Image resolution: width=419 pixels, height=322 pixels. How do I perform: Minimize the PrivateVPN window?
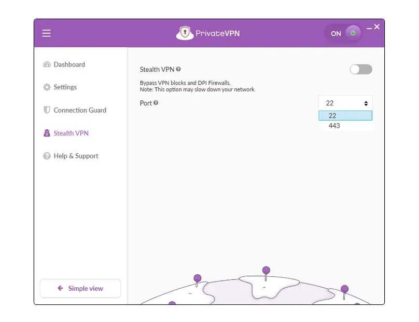pyautogui.click(x=369, y=28)
